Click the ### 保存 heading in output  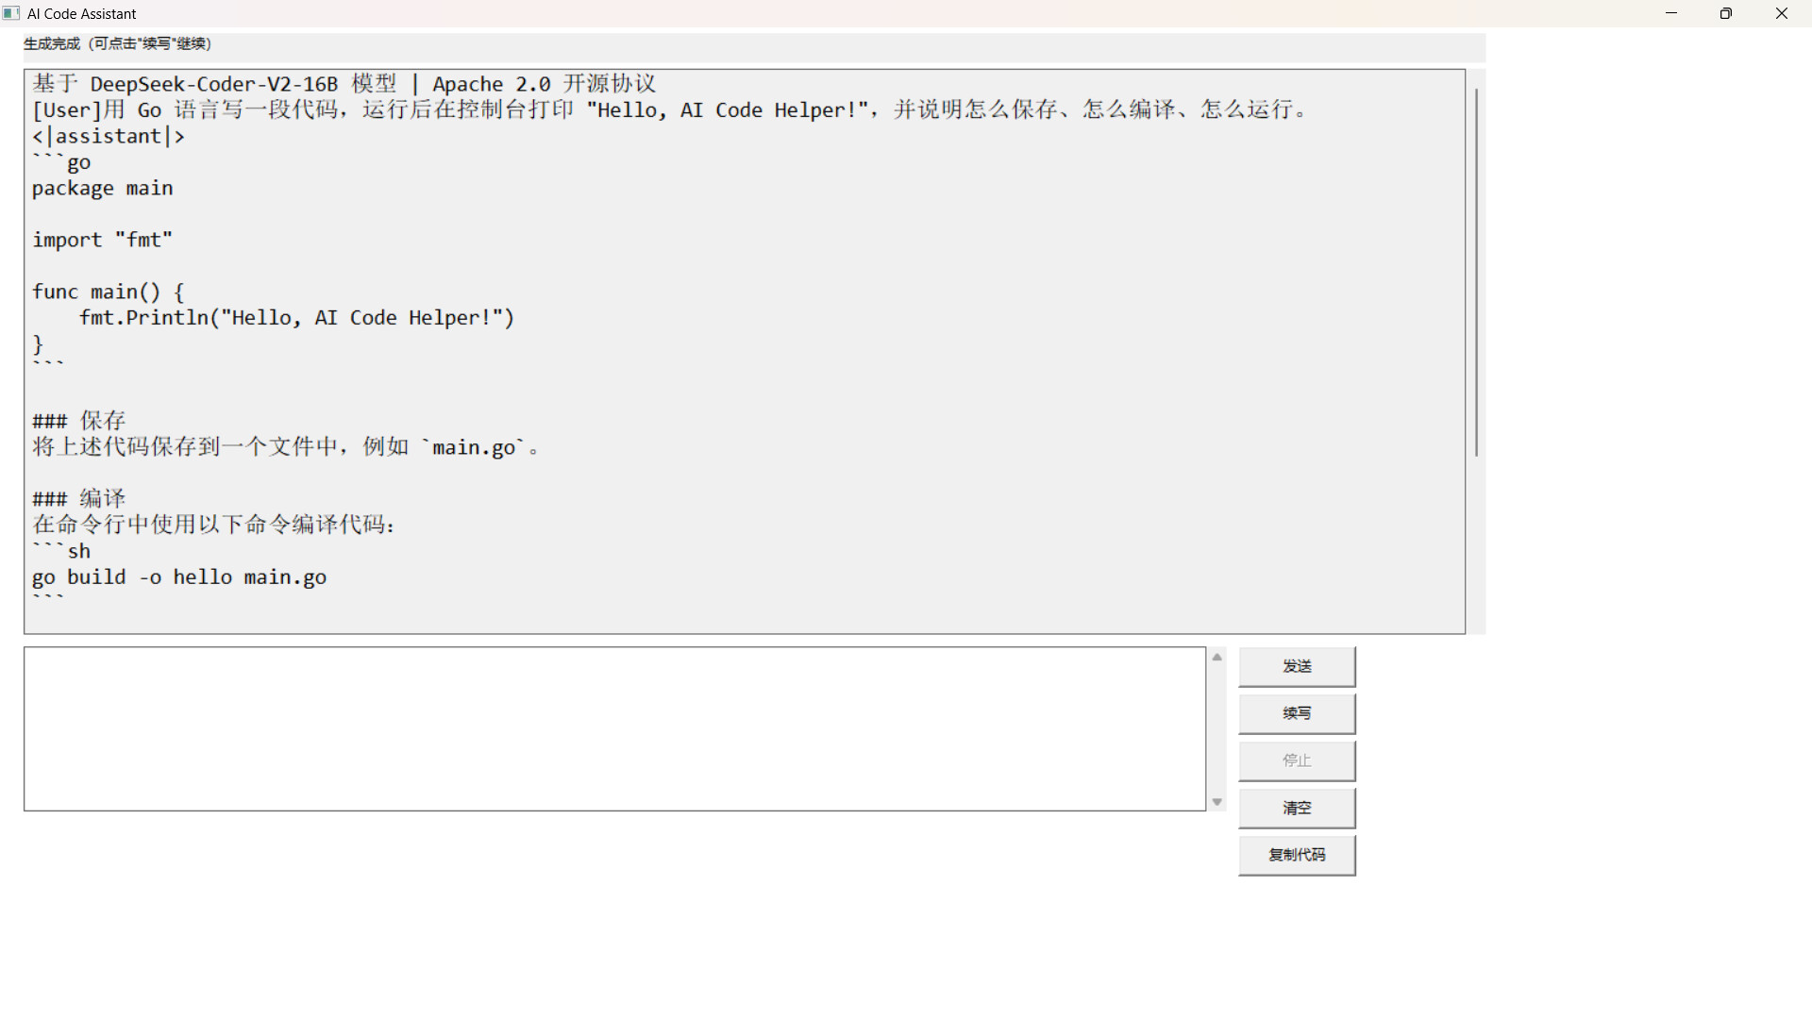[x=77, y=420]
